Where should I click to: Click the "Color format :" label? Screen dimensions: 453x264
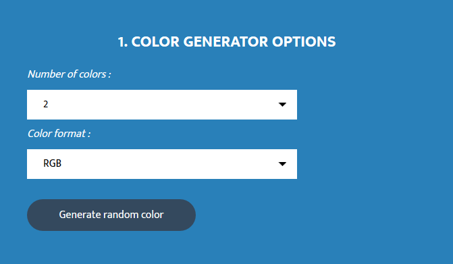pos(59,134)
